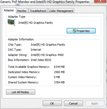Click the greyed-out Apply button
Viewport: 107px width, 109px height.
[x=95, y=103]
